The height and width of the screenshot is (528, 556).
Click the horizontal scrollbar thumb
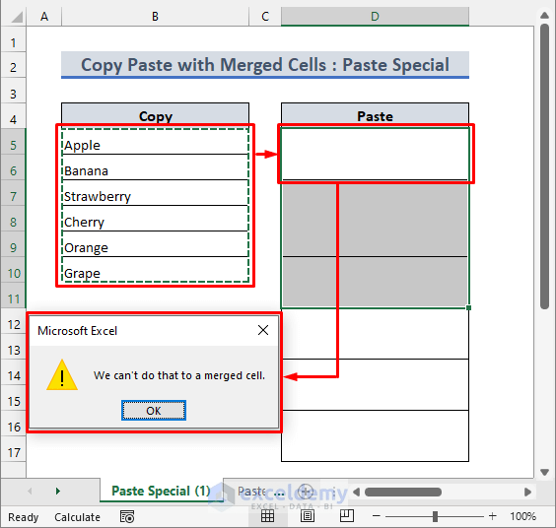coord(403,492)
